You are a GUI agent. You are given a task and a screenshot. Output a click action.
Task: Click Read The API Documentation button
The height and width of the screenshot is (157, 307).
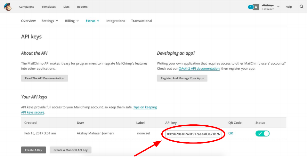click(44, 78)
